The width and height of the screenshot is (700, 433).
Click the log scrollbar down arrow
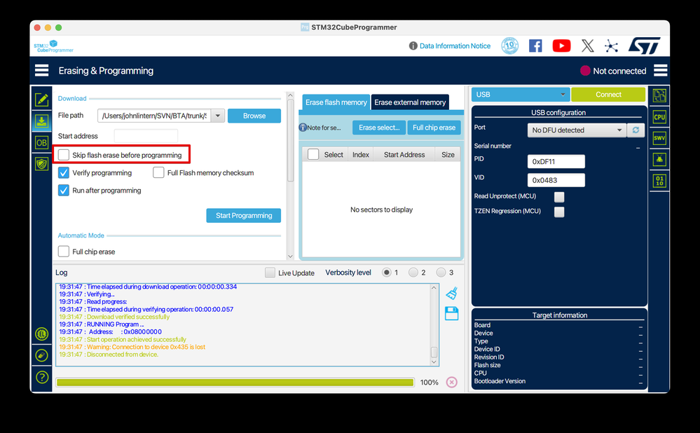coord(434,362)
